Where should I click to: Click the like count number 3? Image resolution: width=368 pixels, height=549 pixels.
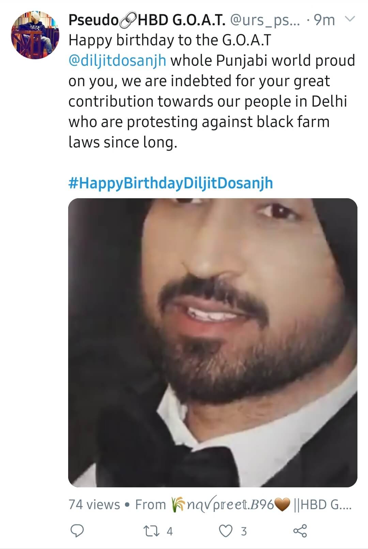coord(244,531)
